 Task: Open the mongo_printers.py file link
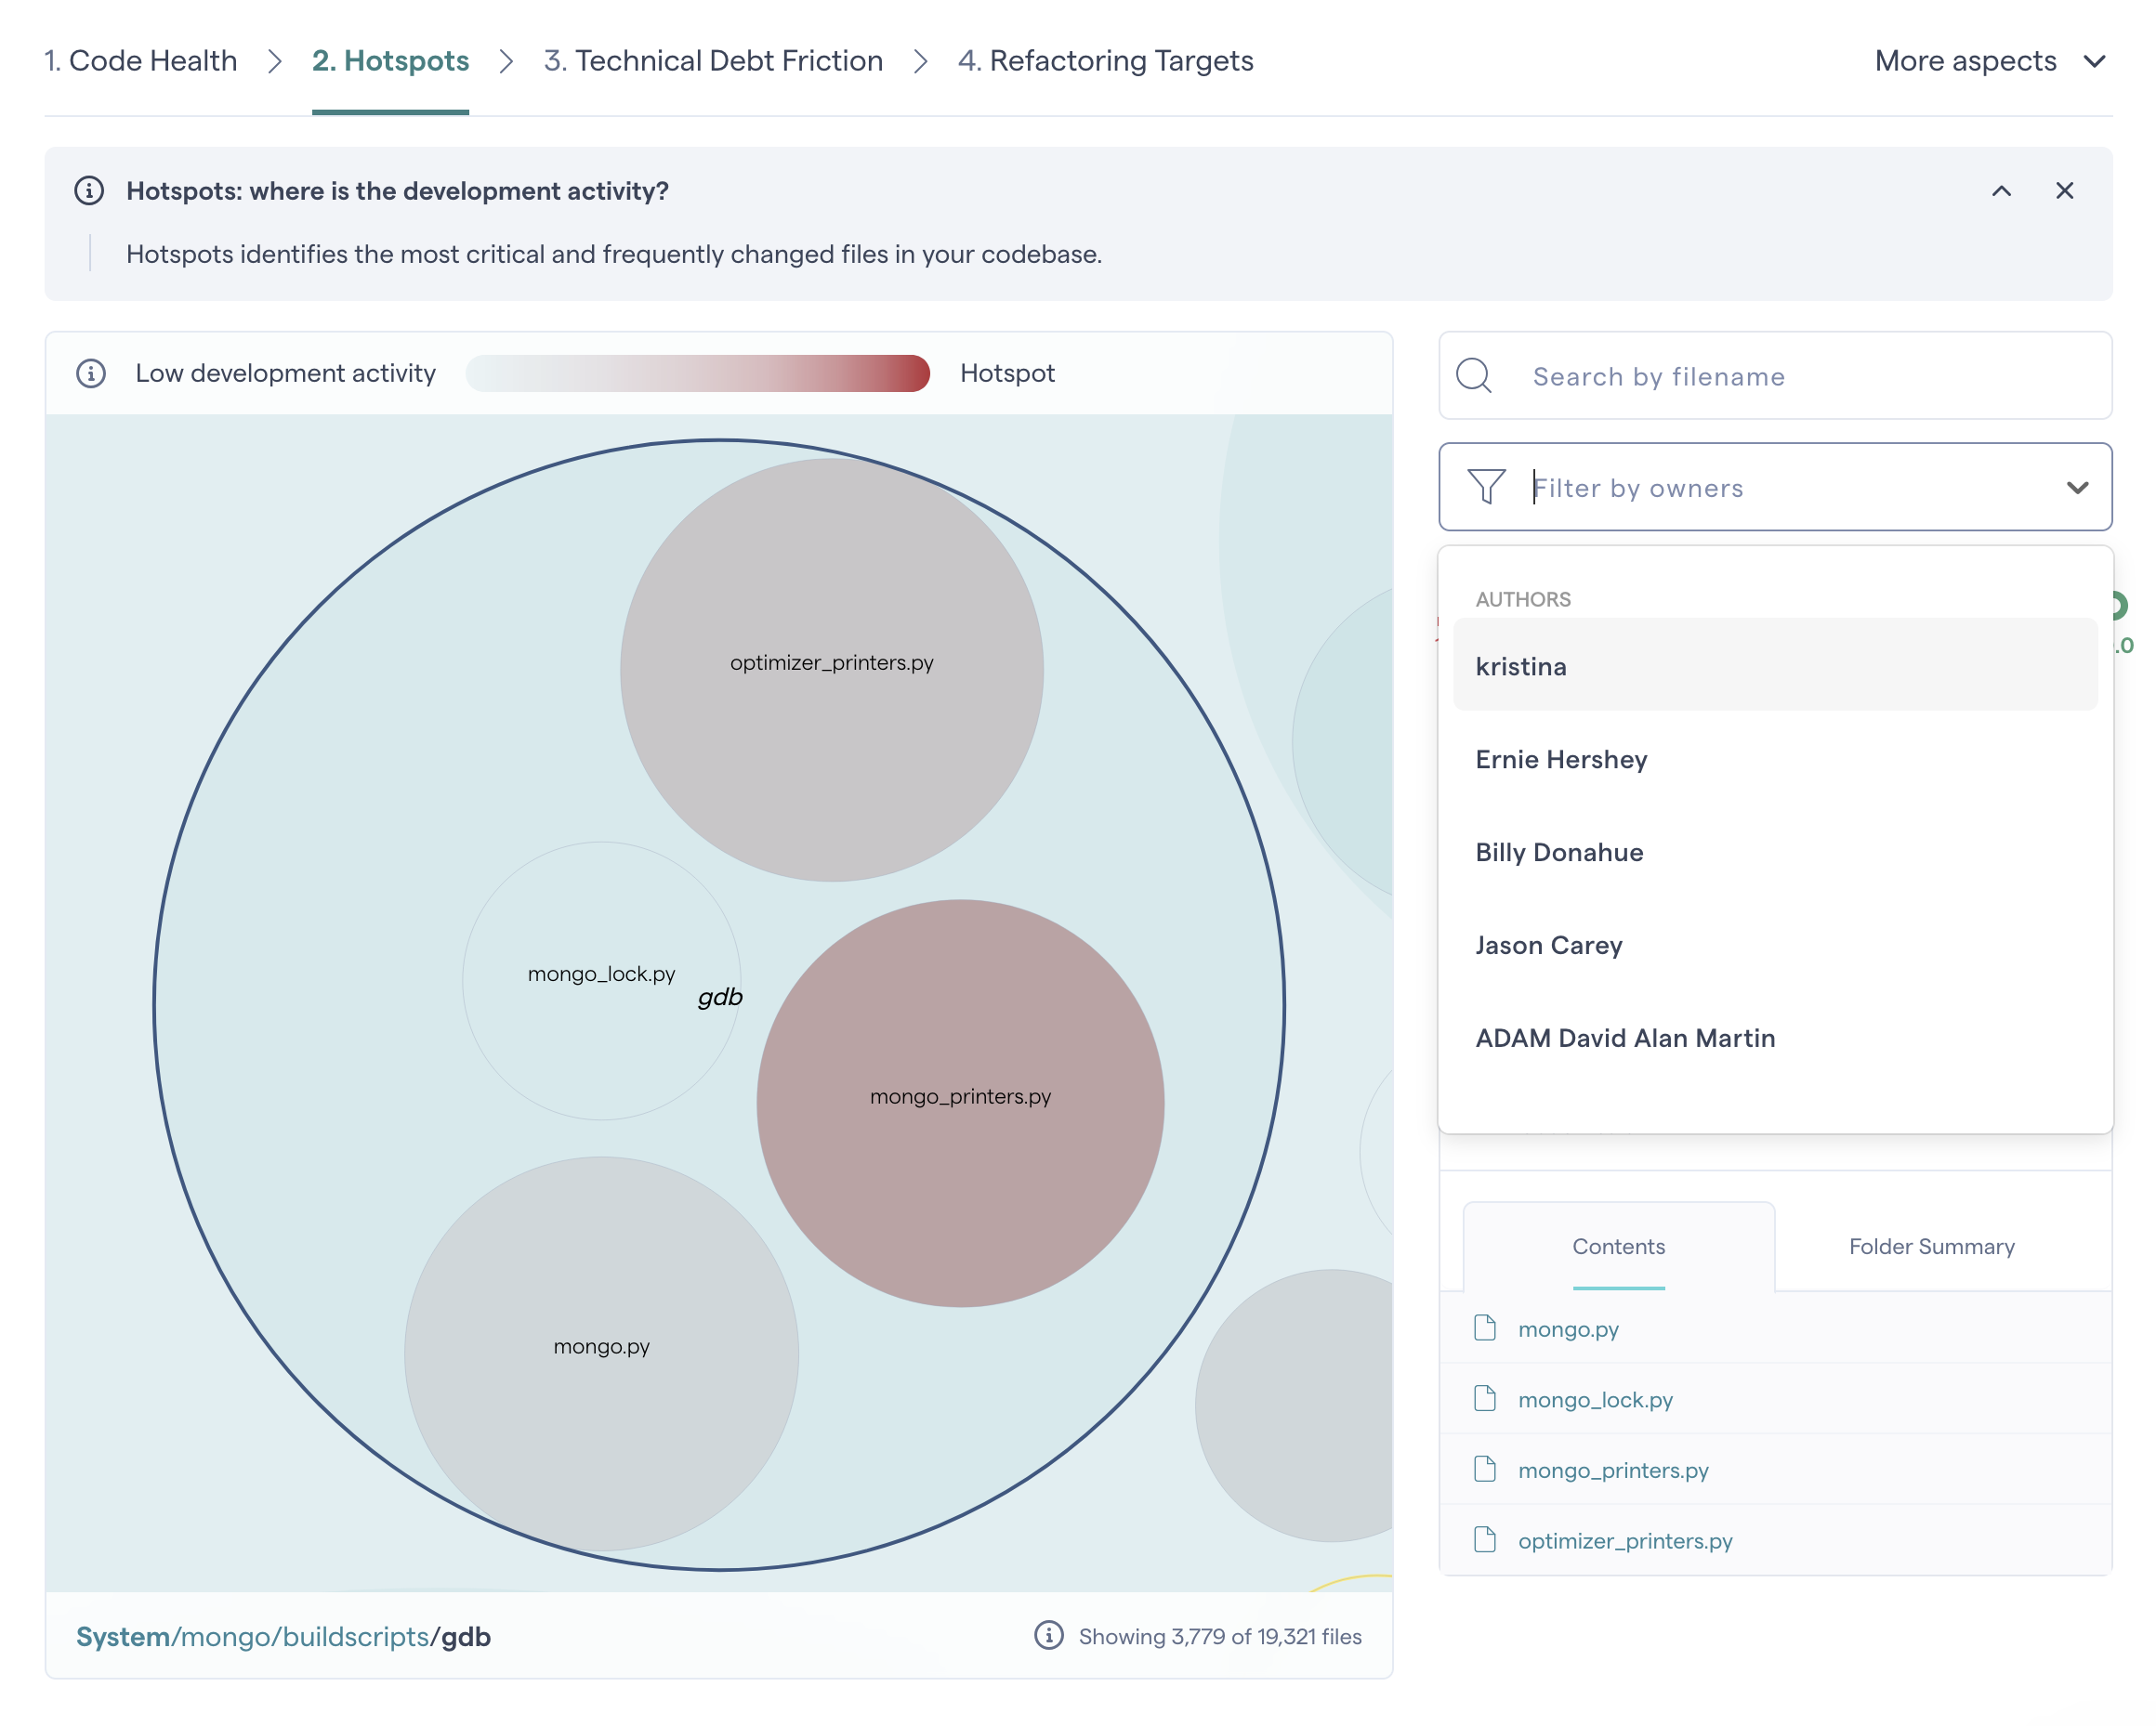tap(1612, 1471)
